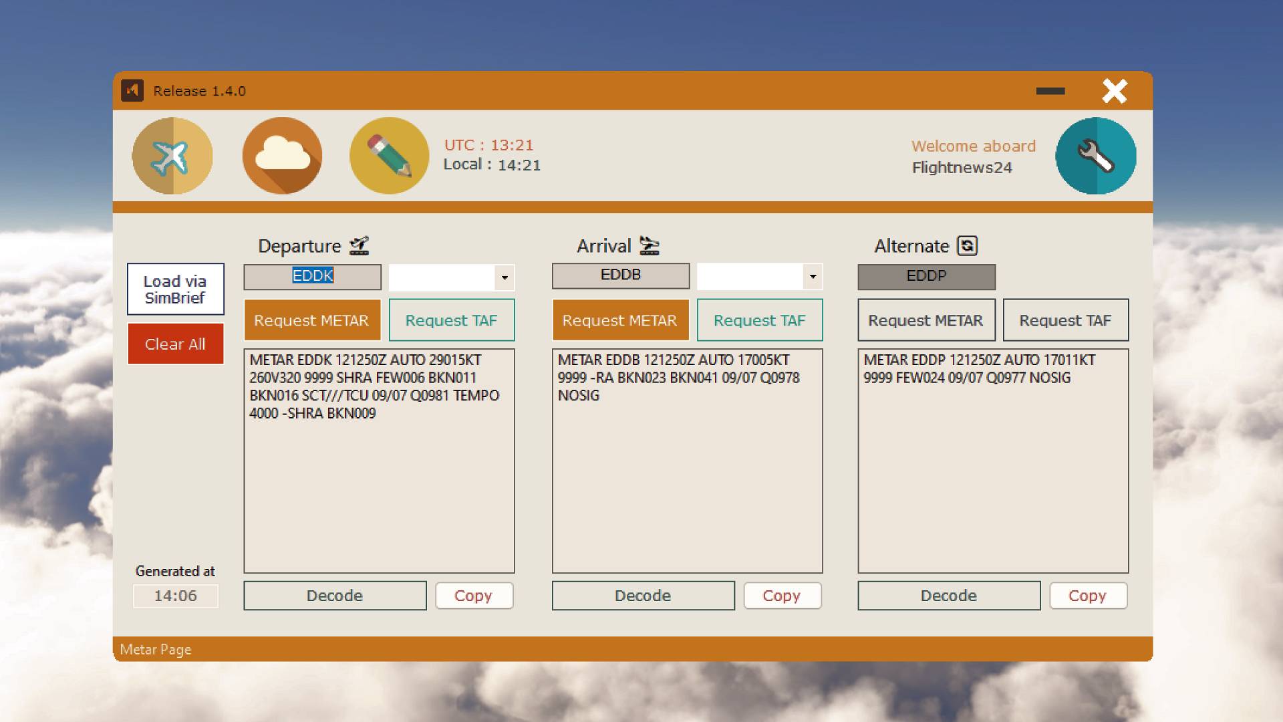Expand the Arrival airport dropdown

pyautogui.click(x=813, y=276)
